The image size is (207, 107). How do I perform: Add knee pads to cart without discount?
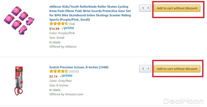(x=177, y=8)
